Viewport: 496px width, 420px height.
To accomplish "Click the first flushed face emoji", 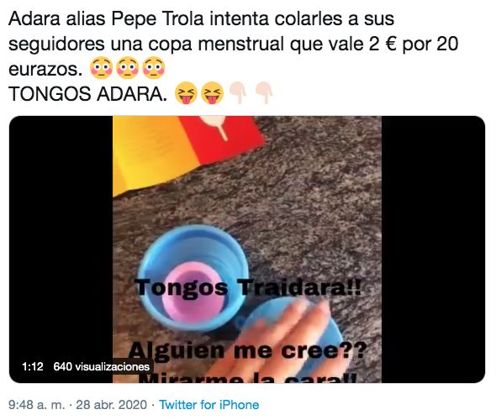I will pos(101,68).
